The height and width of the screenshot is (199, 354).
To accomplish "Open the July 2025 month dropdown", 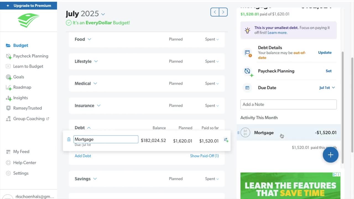I will [85, 14].
